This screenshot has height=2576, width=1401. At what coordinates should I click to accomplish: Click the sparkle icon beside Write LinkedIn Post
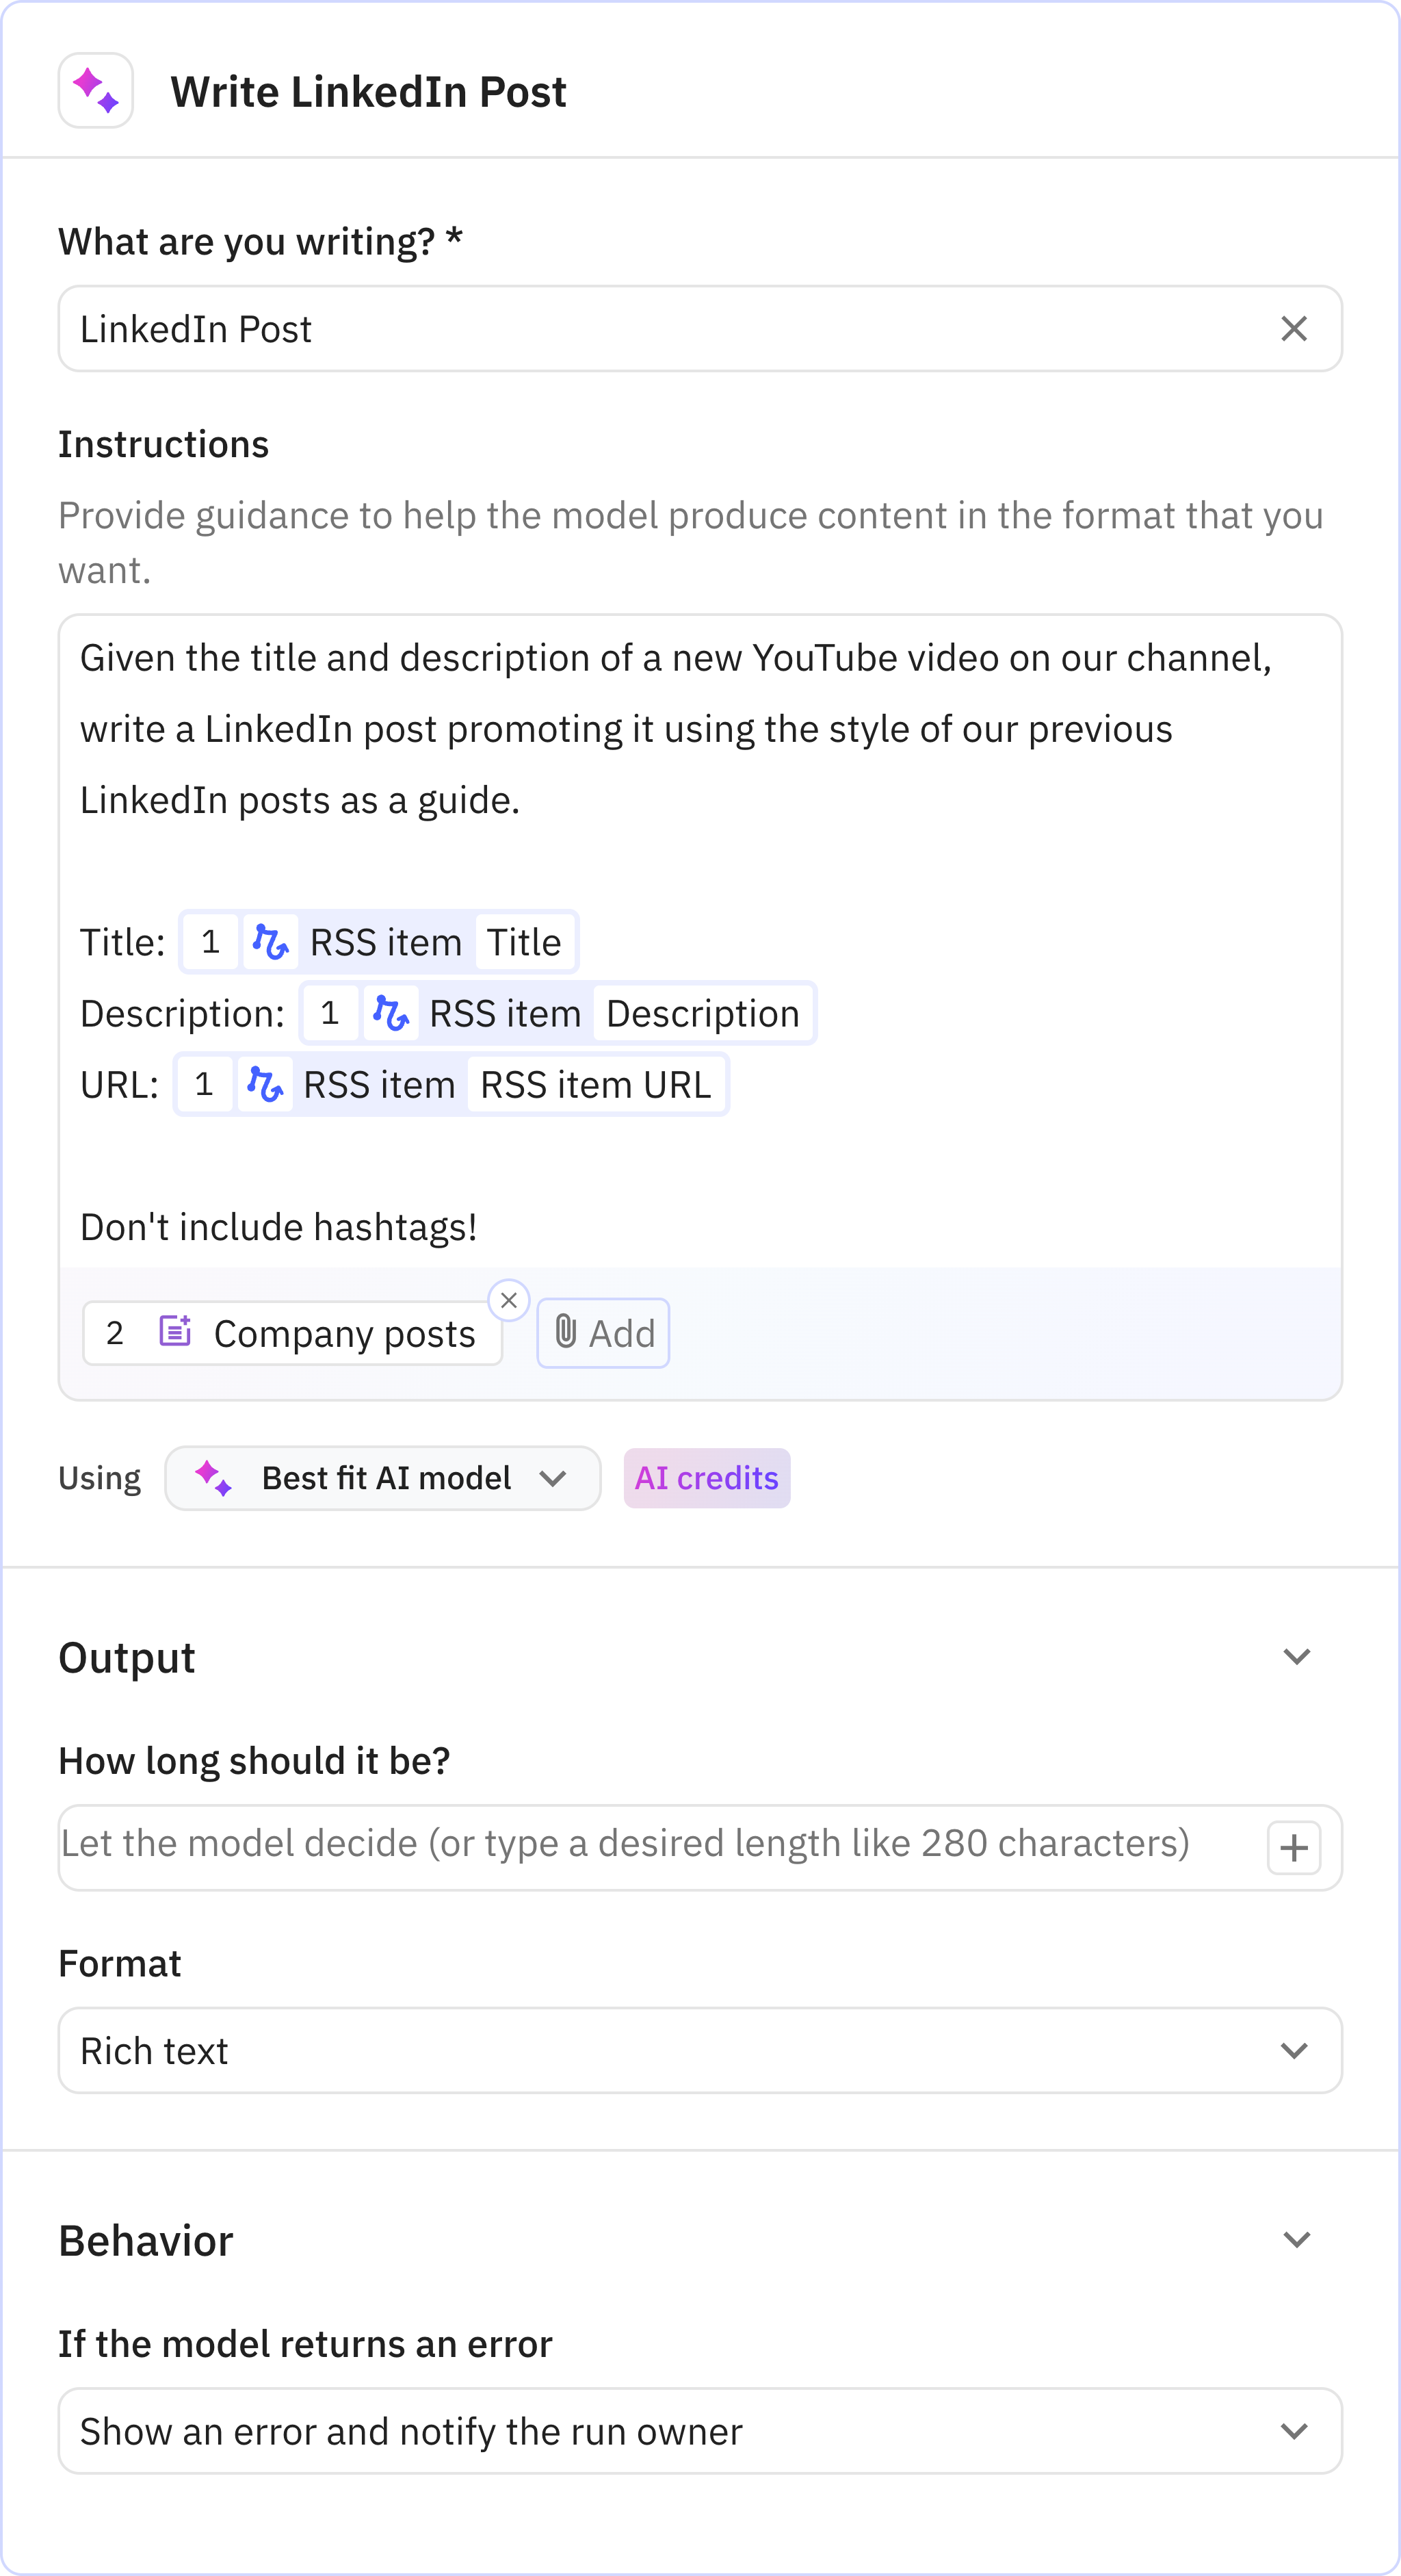pyautogui.click(x=96, y=91)
